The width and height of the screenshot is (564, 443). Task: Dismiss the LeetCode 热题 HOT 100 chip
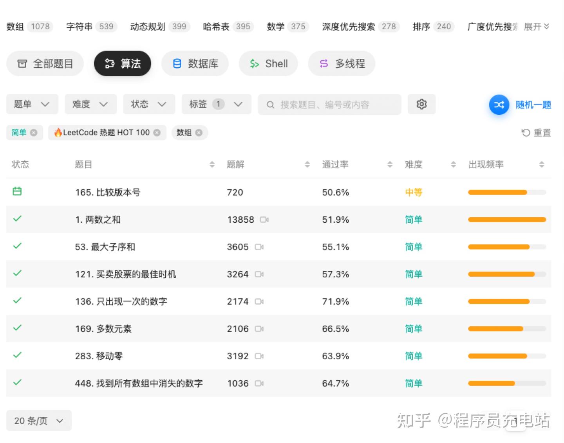(x=157, y=133)
